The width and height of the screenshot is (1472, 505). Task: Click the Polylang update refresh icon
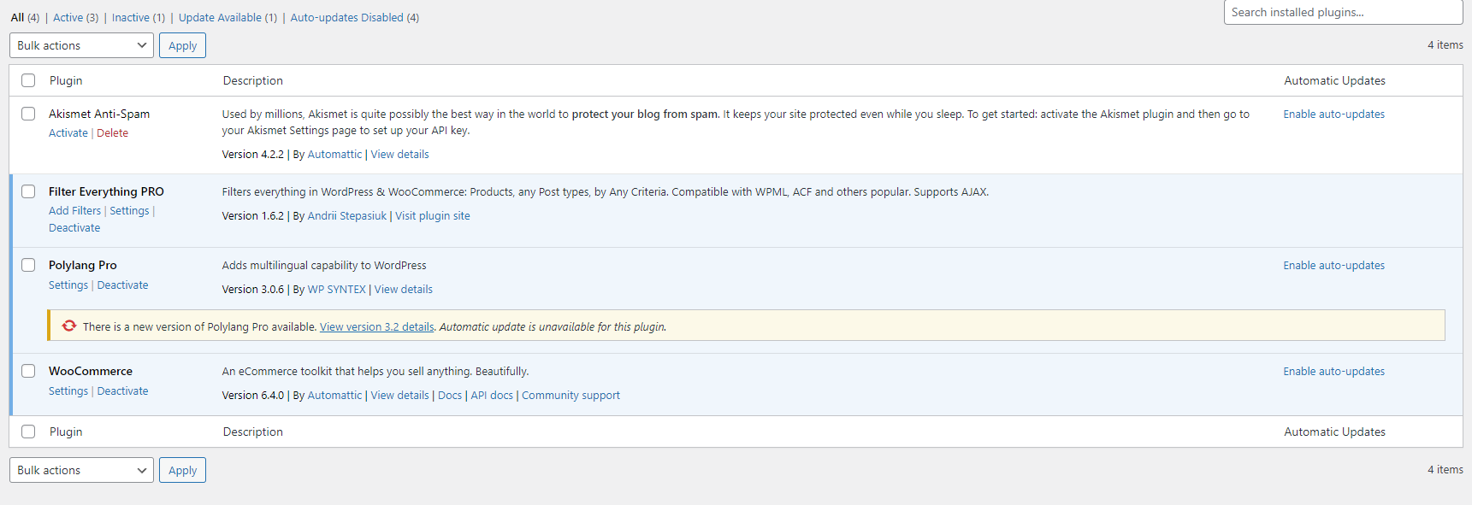69,326
